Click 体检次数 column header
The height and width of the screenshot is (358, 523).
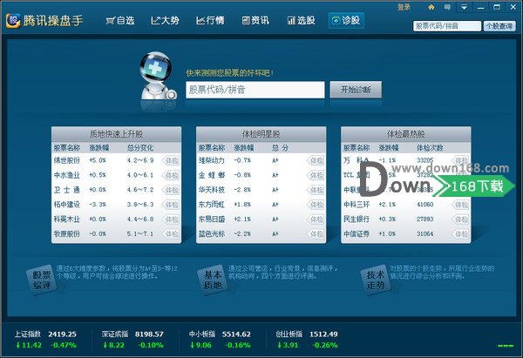click(430, 148)
